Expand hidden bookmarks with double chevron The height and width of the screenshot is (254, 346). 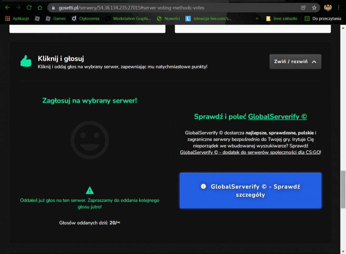pos(257,19)
